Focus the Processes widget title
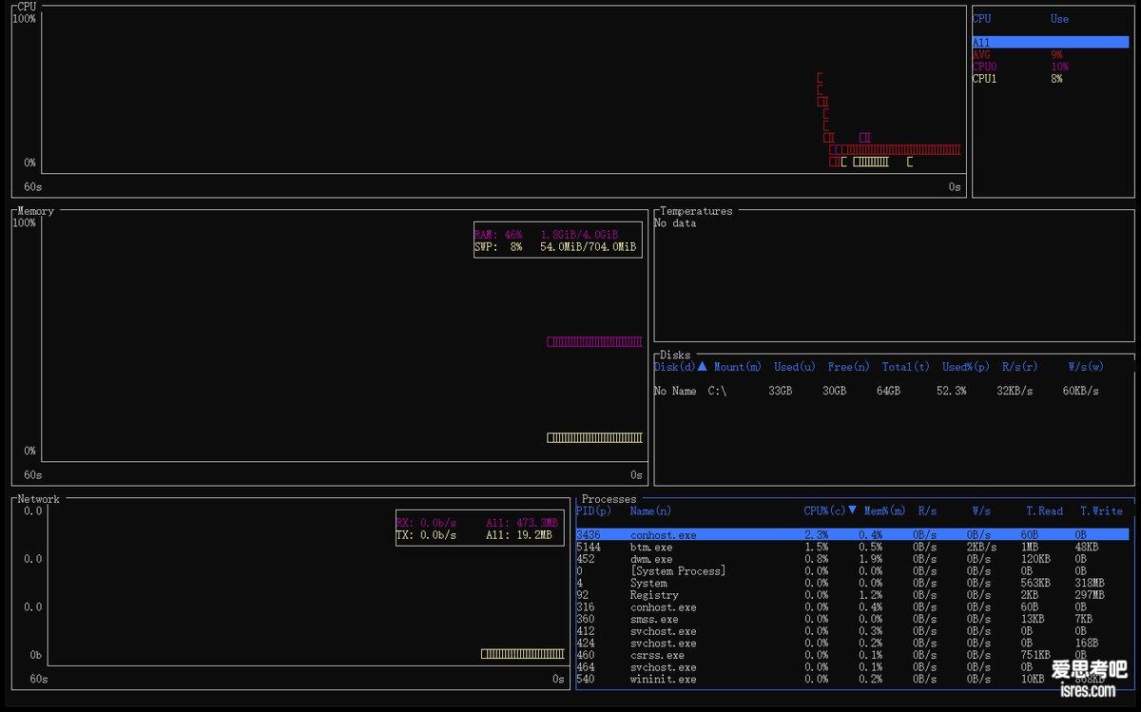The height and width of the screenshot is (712, 1141). (609, 499)
